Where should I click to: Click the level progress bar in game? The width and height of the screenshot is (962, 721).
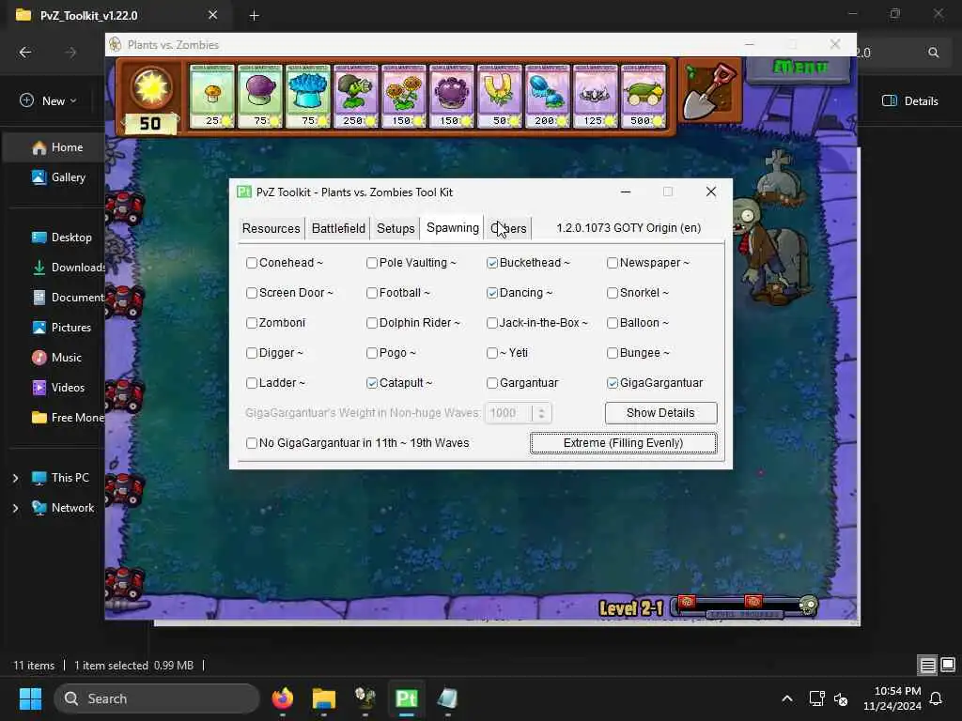(745, 606)
